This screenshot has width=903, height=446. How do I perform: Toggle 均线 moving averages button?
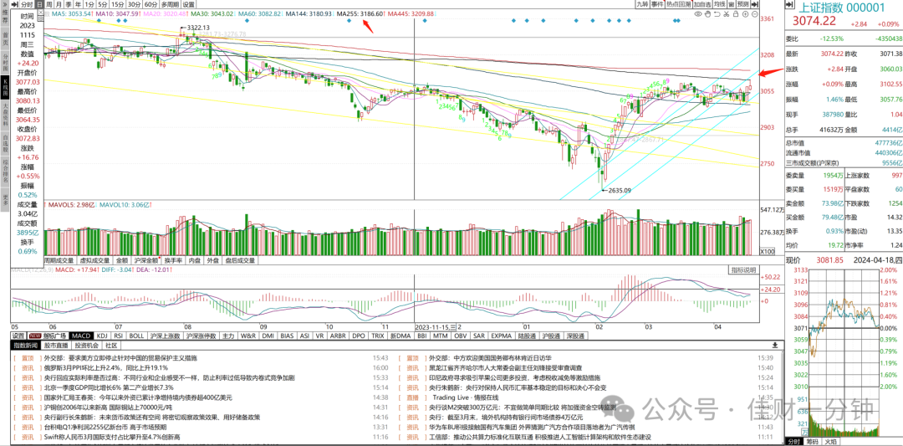[720, 4]
